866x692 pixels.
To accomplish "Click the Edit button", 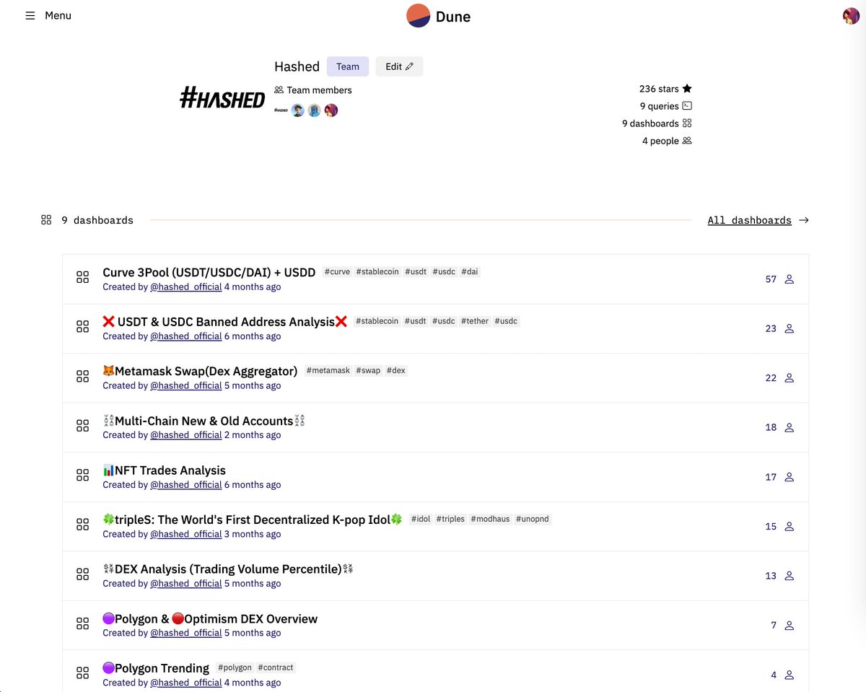I will pyautogui.click(x=399, y=66).
